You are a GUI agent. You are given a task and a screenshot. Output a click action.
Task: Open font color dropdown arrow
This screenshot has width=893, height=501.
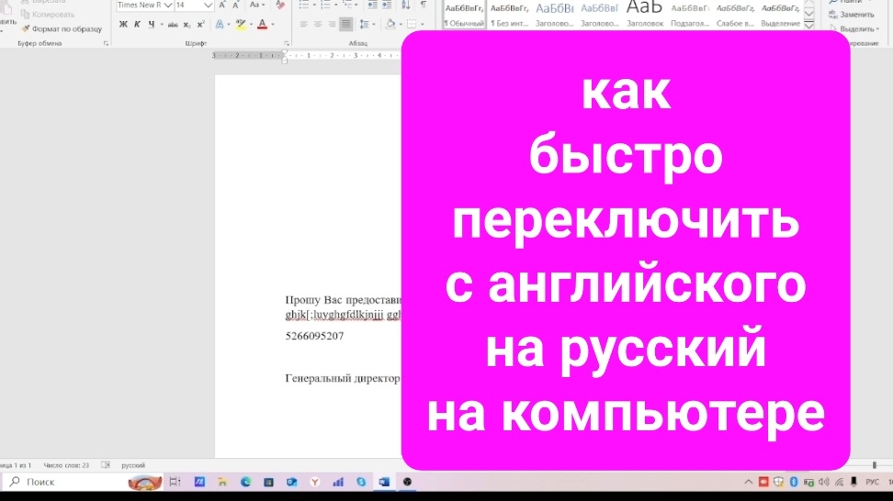pyautogui.click(x=273, y=25)
